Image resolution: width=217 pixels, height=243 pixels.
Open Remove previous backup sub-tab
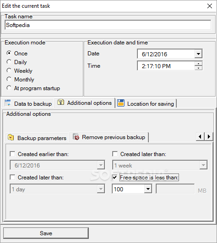(109, 137)
